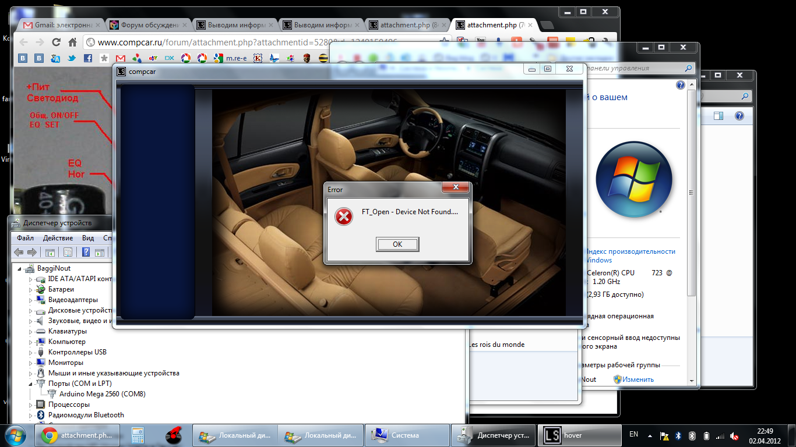This screenshot has height=447, width=796.
Task: Open the Facebook bookmark icon
Action: point(88,58)
